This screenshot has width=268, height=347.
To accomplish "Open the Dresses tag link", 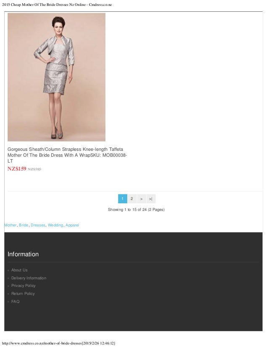I will pos(38,225).
